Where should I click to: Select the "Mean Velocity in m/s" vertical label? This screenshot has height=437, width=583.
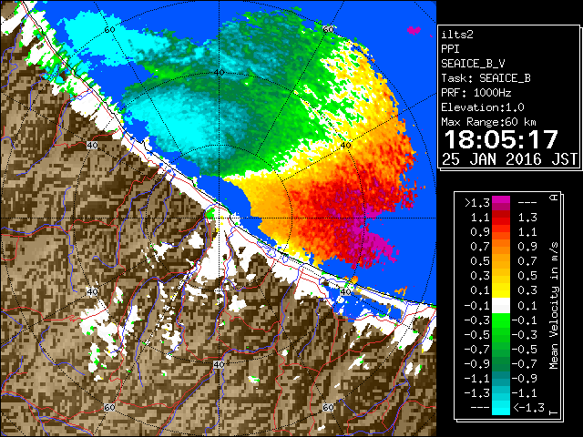pos(554,305)
